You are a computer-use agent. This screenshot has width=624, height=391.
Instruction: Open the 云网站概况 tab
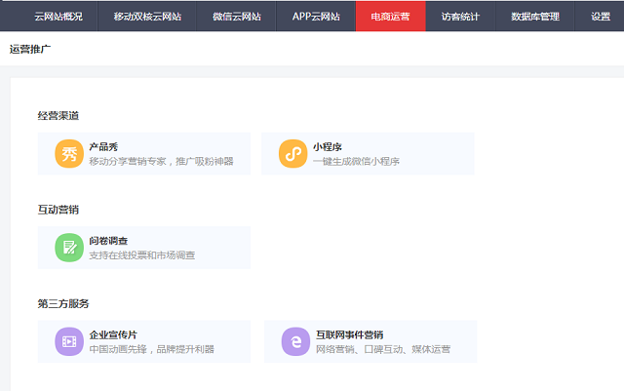coord(58,17)
